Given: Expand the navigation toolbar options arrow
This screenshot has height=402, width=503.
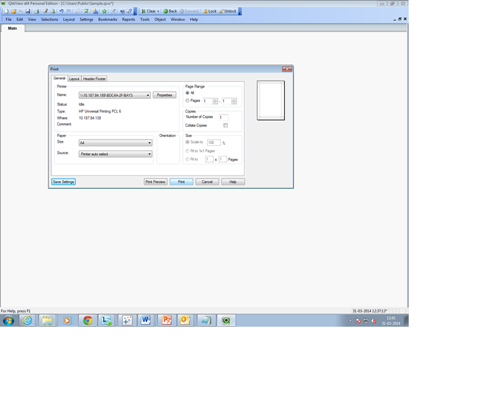Looking at the screenshot, I should tap(240, 12).
